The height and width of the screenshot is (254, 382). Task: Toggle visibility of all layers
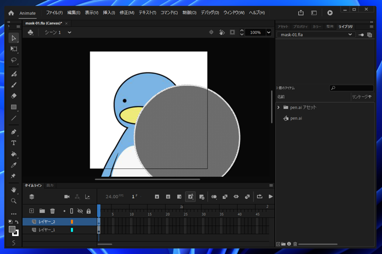click(80, 211)
